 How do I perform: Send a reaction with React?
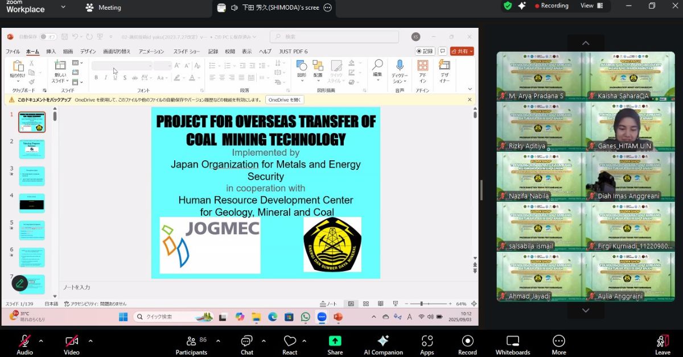290,344
